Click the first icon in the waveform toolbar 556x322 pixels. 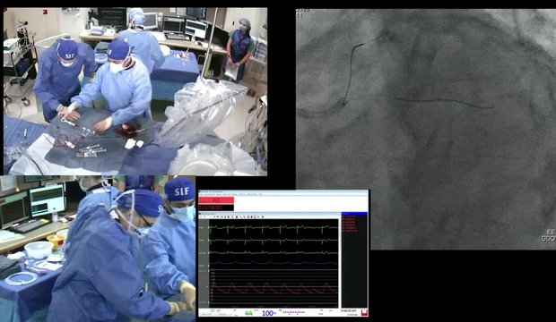click(201, 216)
